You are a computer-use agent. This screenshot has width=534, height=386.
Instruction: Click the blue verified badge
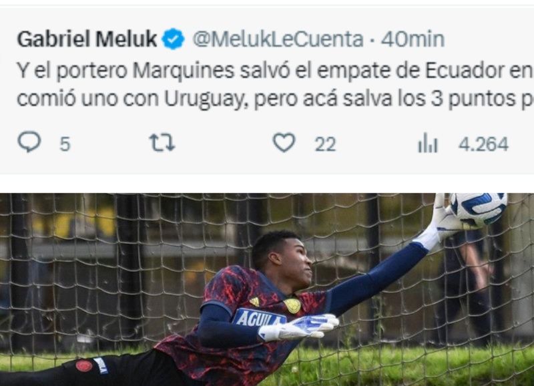(173, 39)
